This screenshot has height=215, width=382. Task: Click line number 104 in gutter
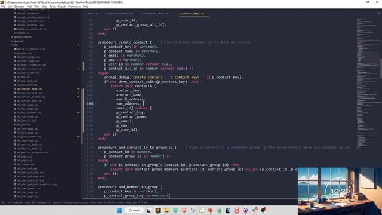point(90,103)
